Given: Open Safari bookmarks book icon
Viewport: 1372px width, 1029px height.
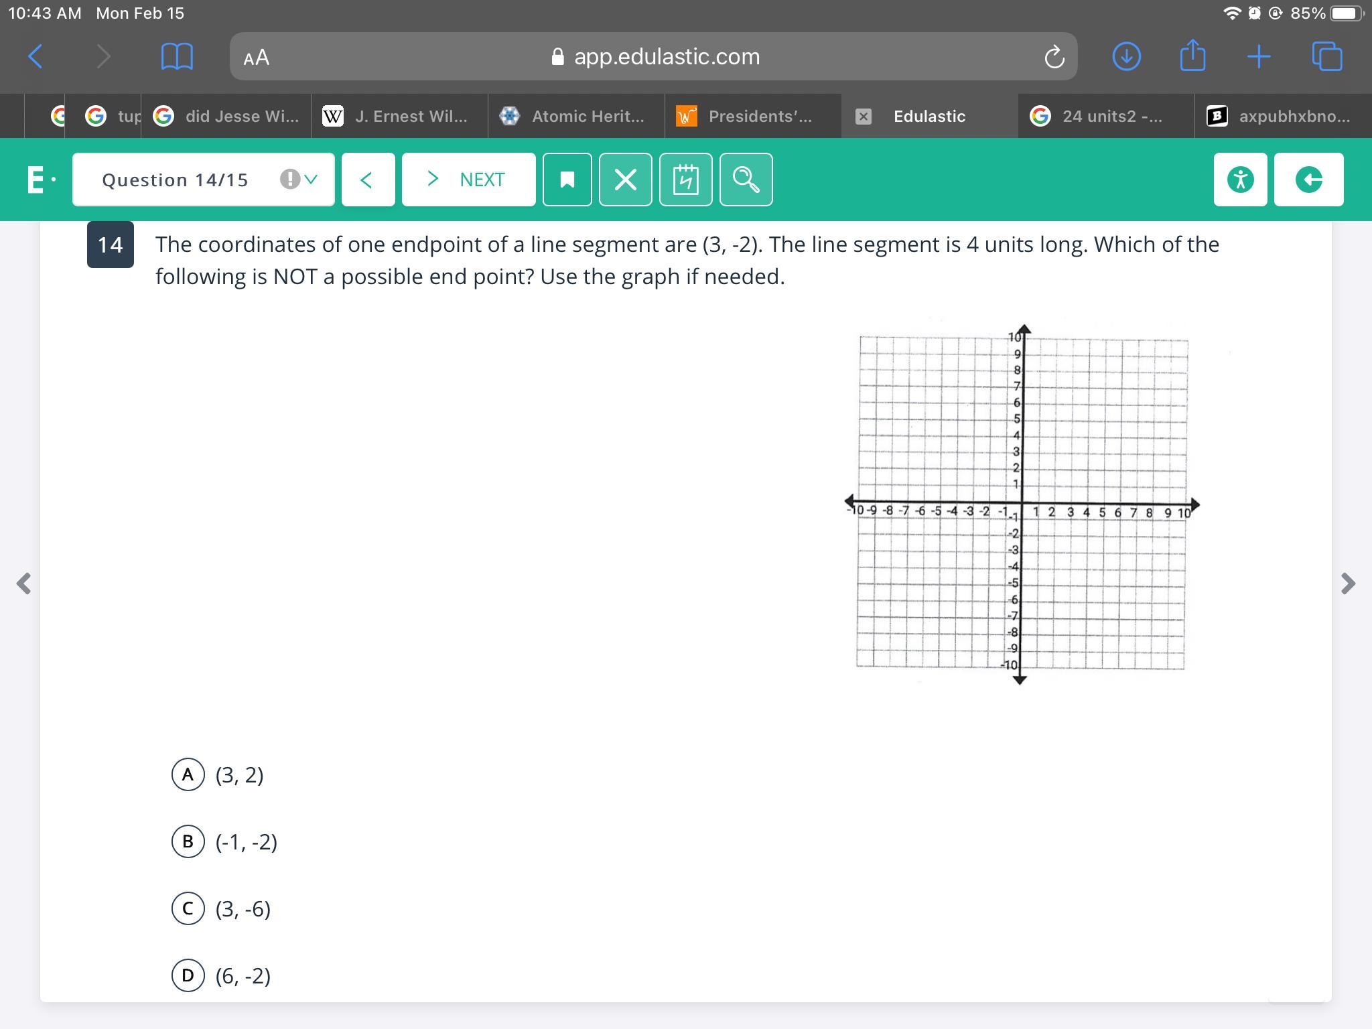Looking at the screenshot, I should click(177, 56).
